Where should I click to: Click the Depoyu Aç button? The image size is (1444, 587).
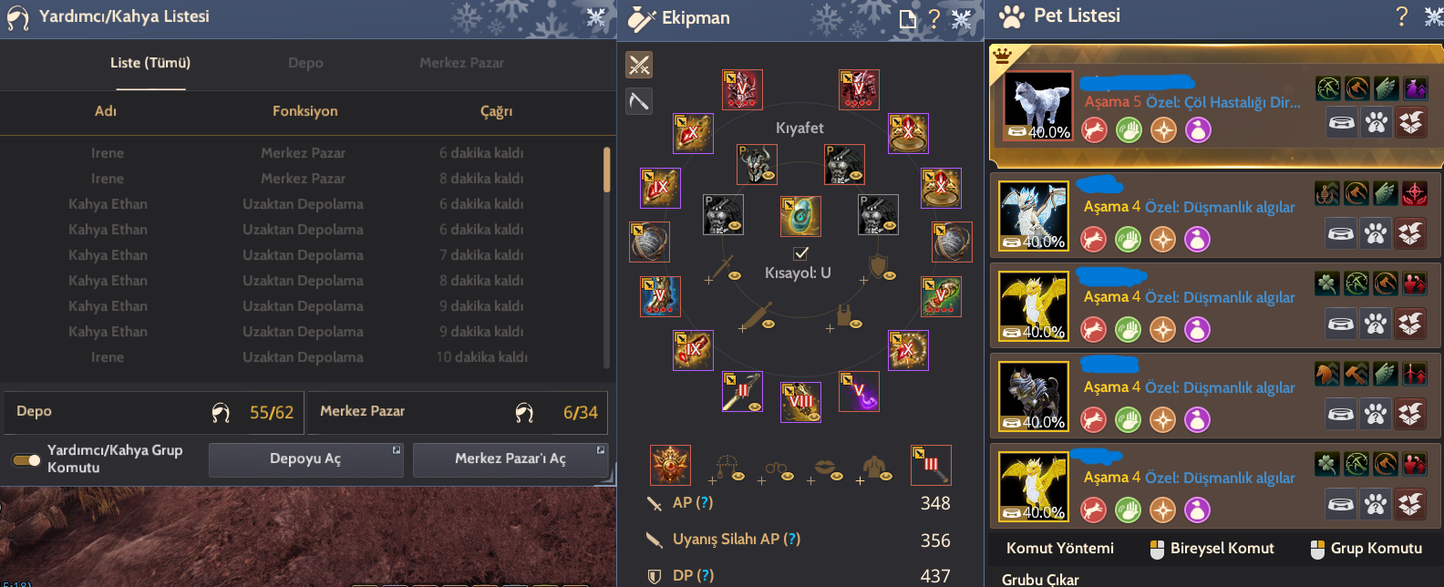[305, 459]
